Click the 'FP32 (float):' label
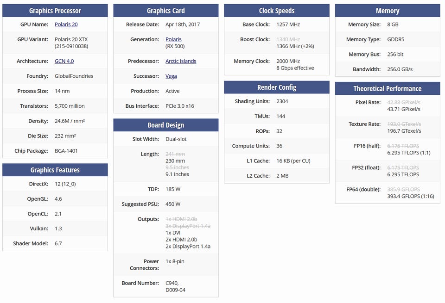445x303 pixels. pos(366,167)
